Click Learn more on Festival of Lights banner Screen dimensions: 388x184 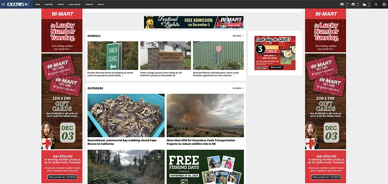pyautogui.click(x=234, y=25)
